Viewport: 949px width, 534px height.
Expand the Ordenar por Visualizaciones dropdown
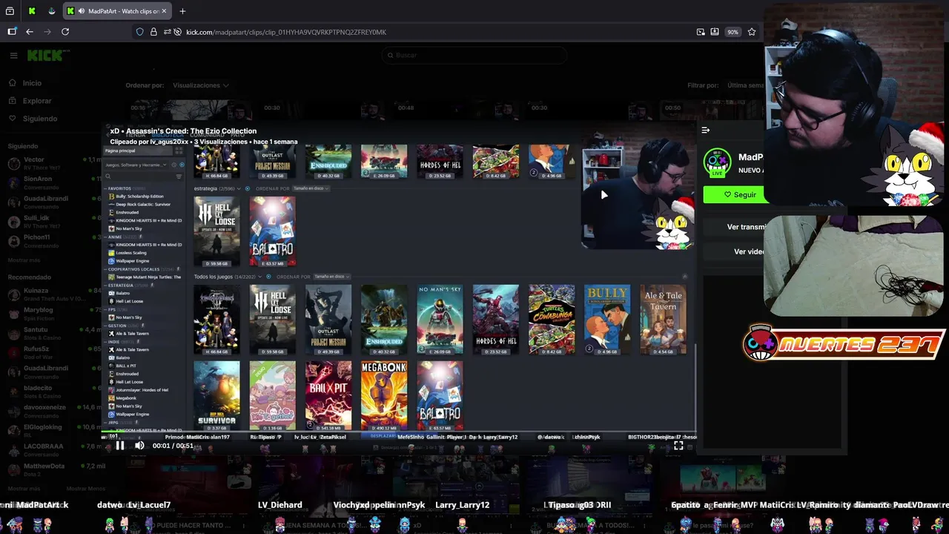[201, 85]
